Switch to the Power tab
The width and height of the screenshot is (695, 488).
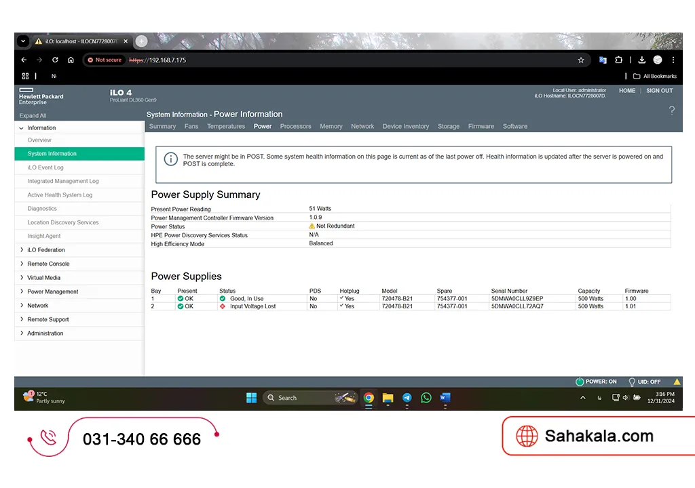tap(263, 126)
